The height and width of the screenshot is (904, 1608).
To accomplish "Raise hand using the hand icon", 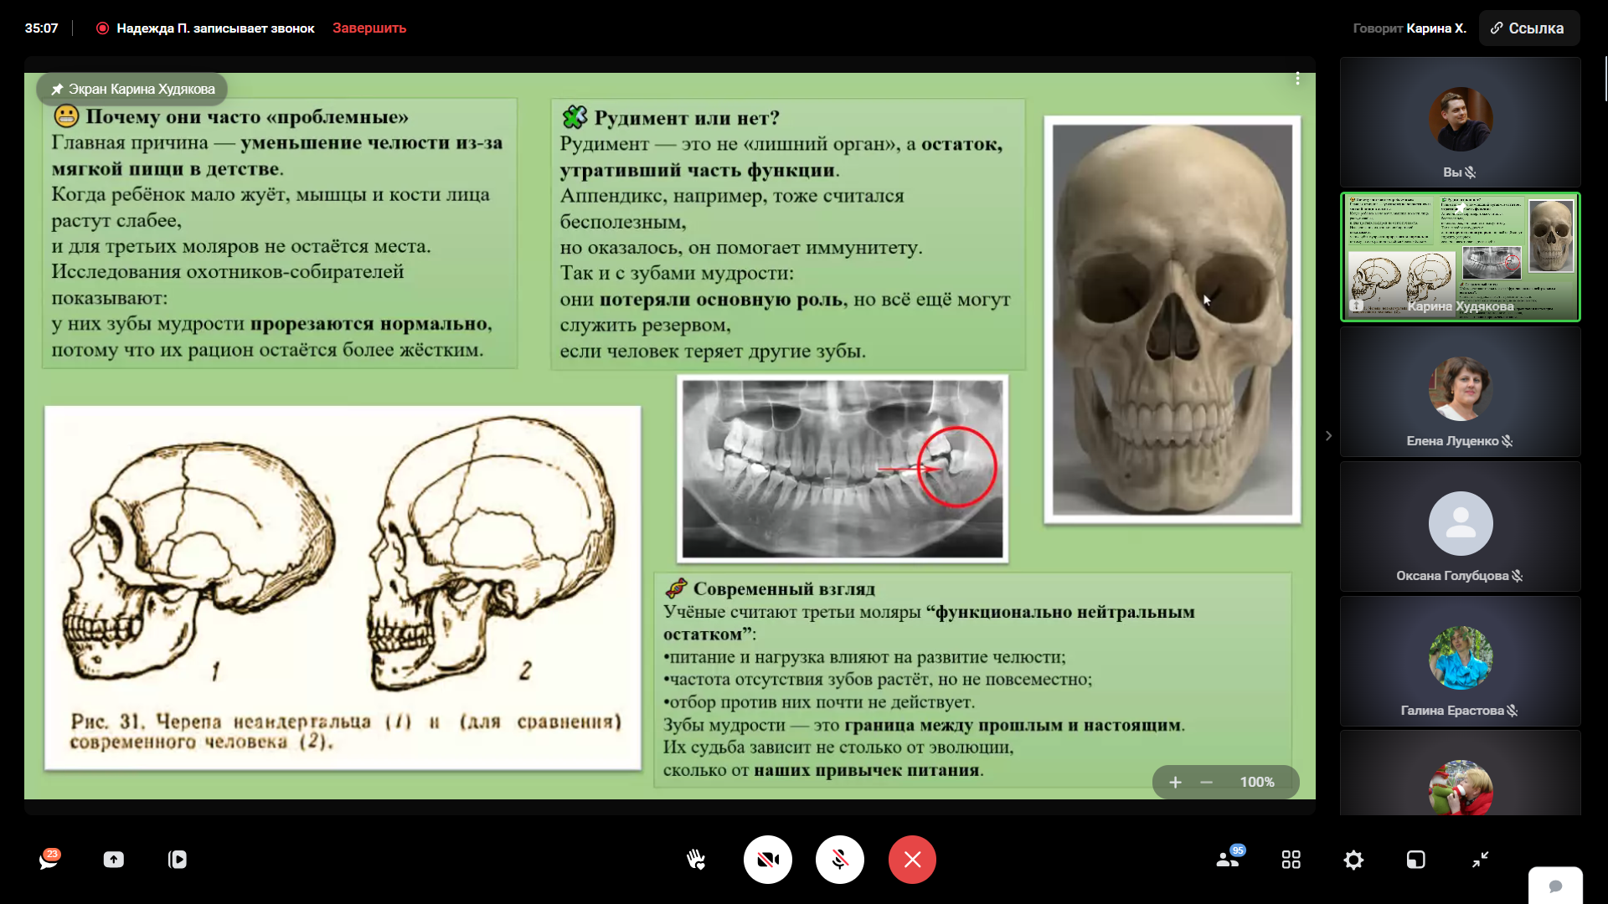I will 696,860.
